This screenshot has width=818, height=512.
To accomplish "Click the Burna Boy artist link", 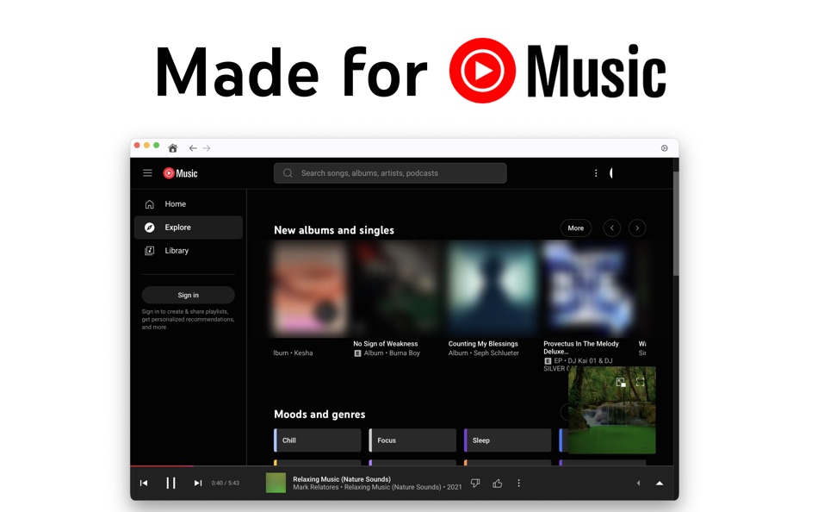I will point(405,353).
